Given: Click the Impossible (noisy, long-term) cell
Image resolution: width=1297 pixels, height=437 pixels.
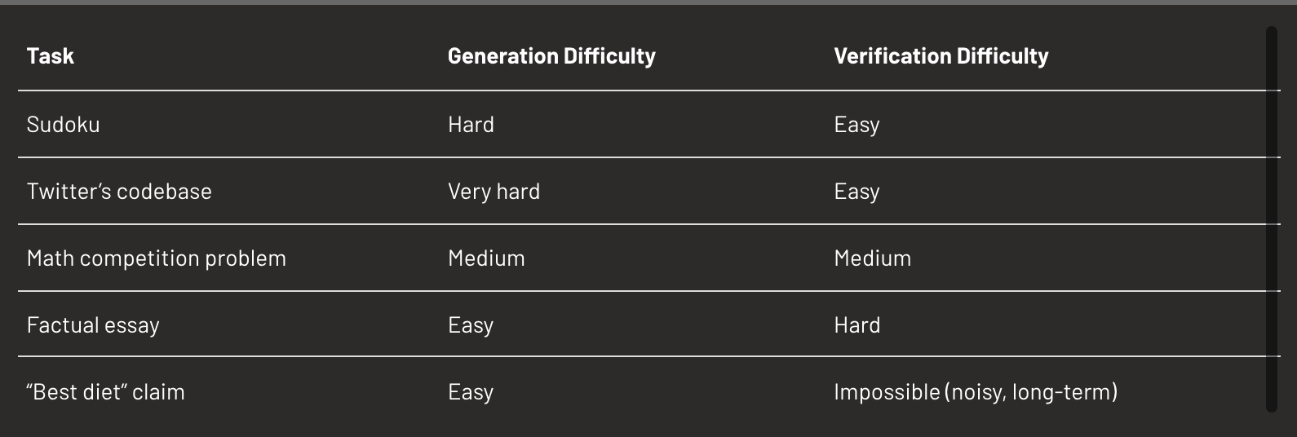Looking at the screenshot, I should (x=976, y=392).
